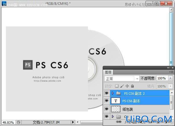
Task: Click the document vertical scrollbar thumb
Action: [171, 39]
